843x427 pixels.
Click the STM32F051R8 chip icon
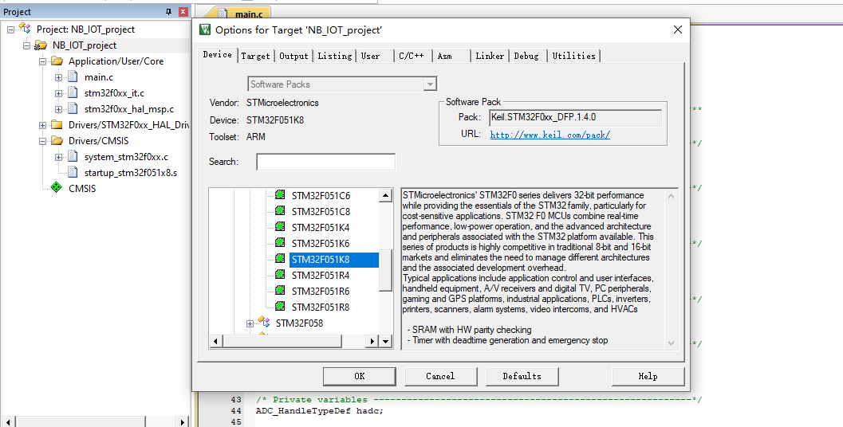[x=280, y=307]
